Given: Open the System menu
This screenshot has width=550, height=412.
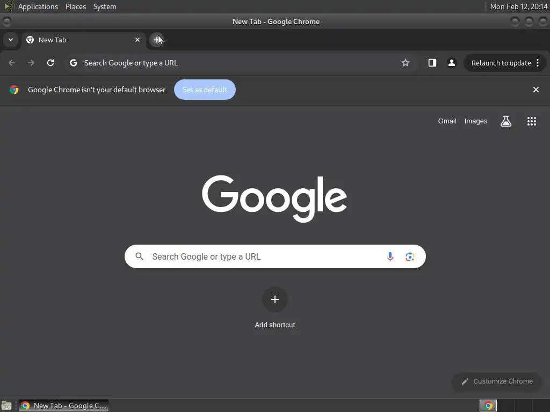Looking at the screenshot, I should (105, 6).
